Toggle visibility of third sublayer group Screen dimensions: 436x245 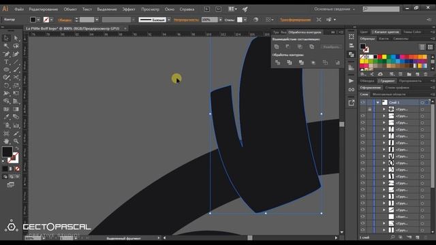[x=362, y=122]
